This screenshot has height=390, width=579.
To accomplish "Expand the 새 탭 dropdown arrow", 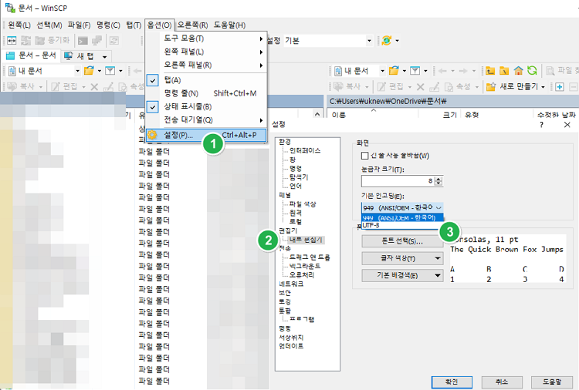I will coord(104,56).
